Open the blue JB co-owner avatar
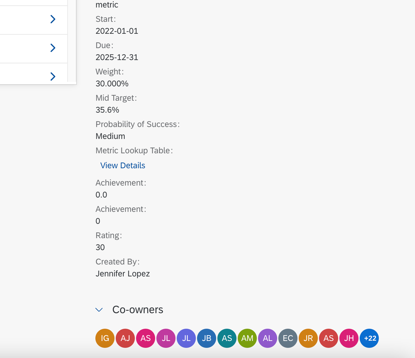415x358 pixels. point(207,338)
